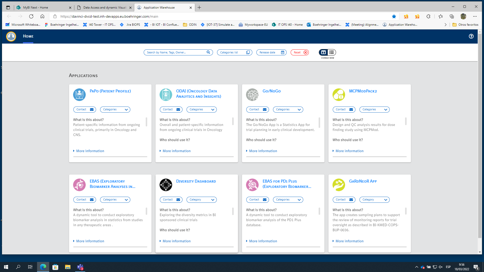Open More information on Diversity Dashboard
The width and height of the screenshot is (484, 272).
(177, 241)
